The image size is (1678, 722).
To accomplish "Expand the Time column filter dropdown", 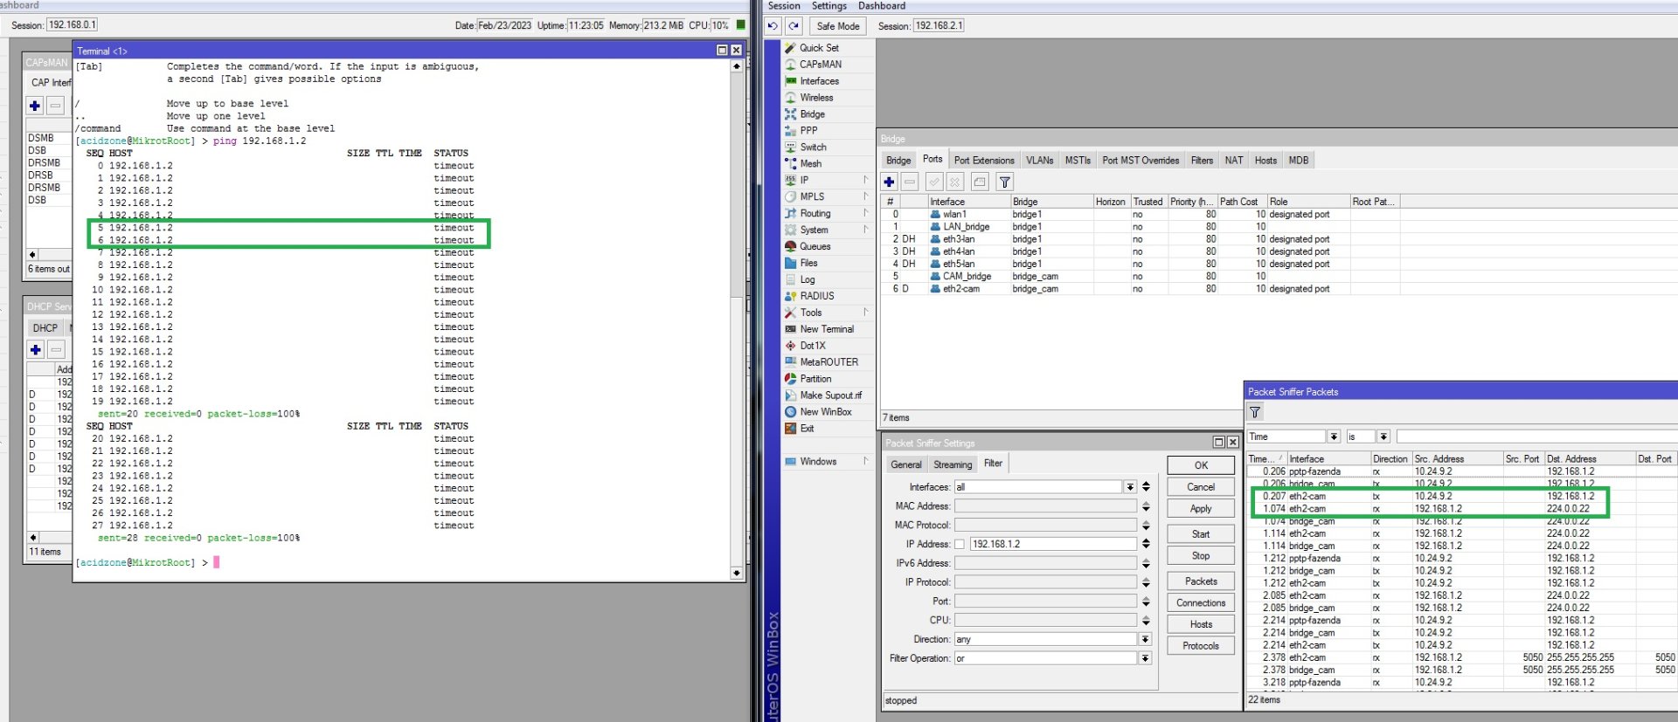I will 1334,437.
